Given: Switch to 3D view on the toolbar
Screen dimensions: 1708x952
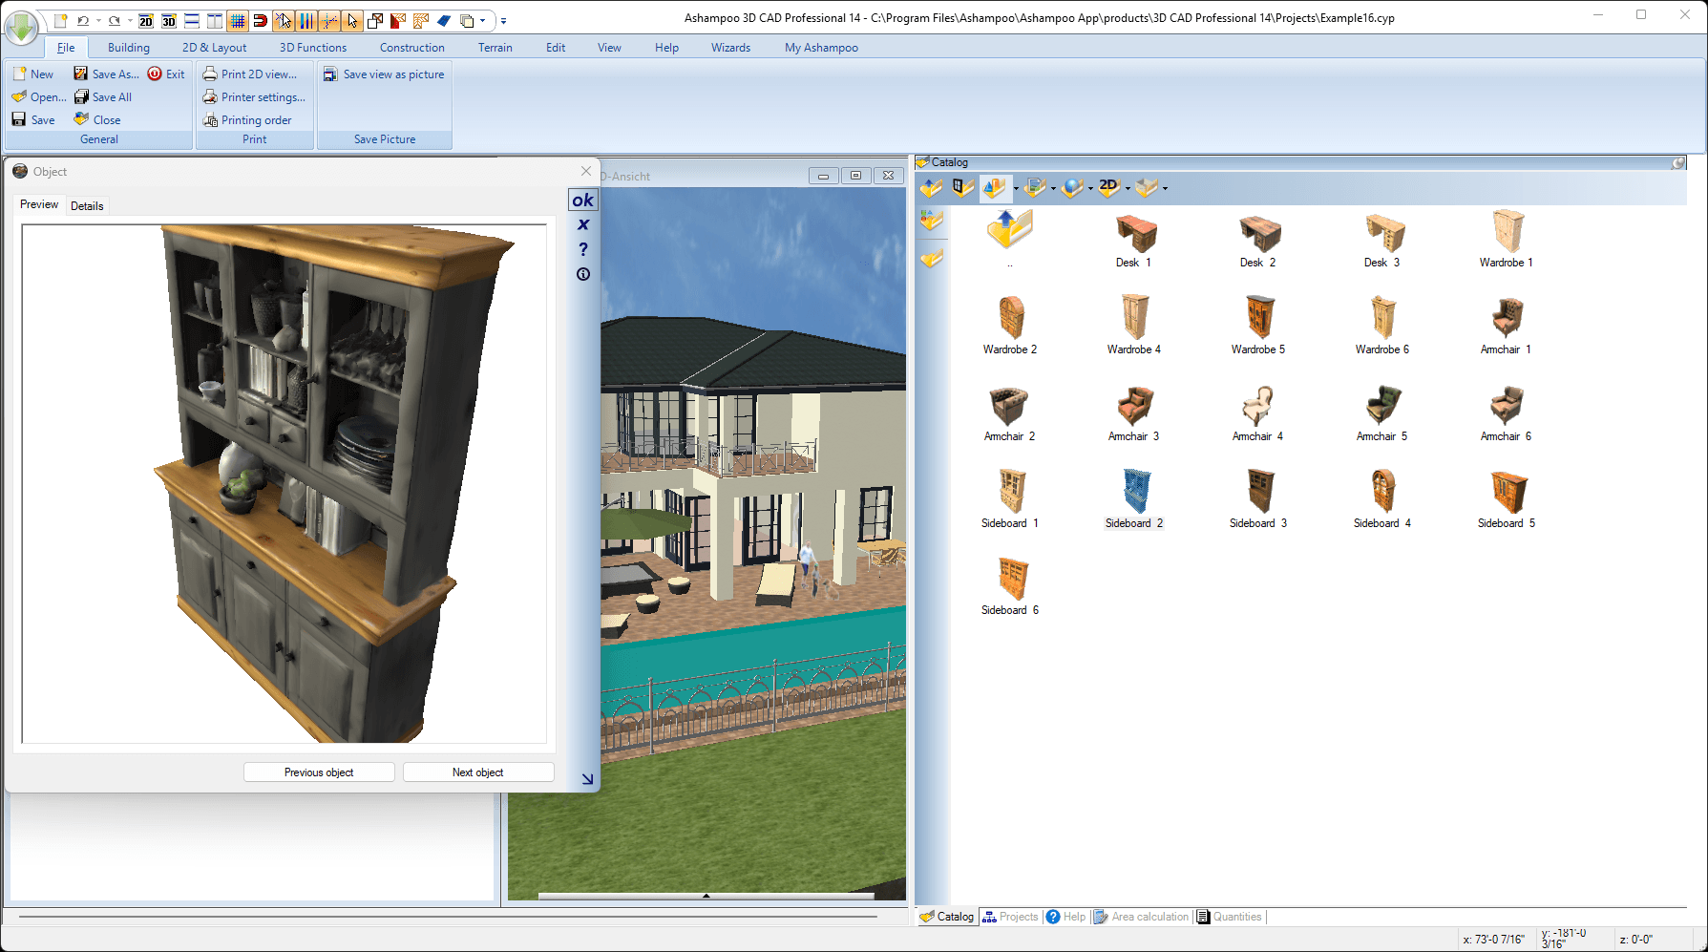Looking at the screenshot, I should coord(169,20).
